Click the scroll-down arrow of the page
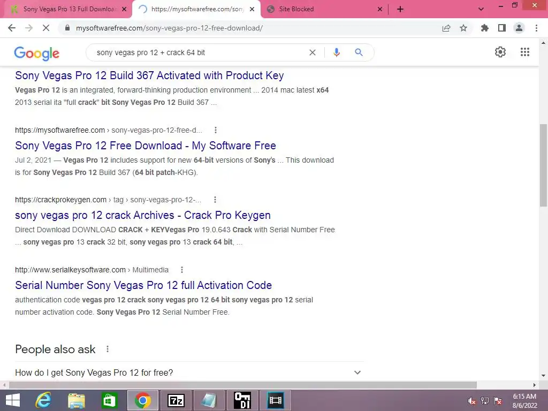This screenshot has height=411, width=548. [x=544, y=375]
